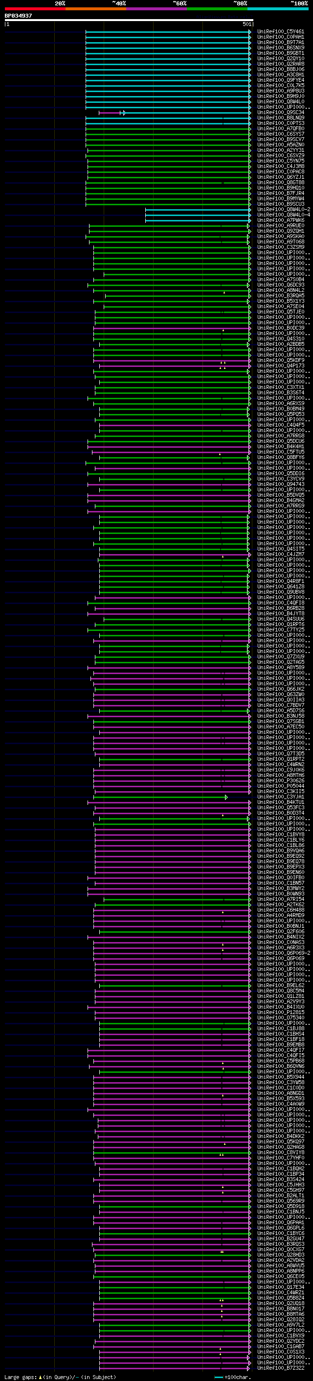Open hit UniRef100_Q4S1T5

281,549
